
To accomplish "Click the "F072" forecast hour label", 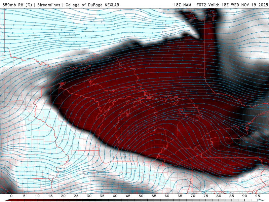I will pyautogui.click(x=201, y=5).
